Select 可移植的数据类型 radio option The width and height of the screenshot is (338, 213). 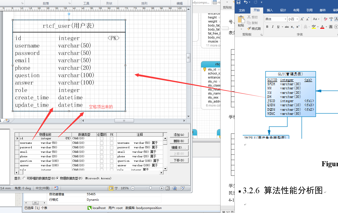pos(24,178)
